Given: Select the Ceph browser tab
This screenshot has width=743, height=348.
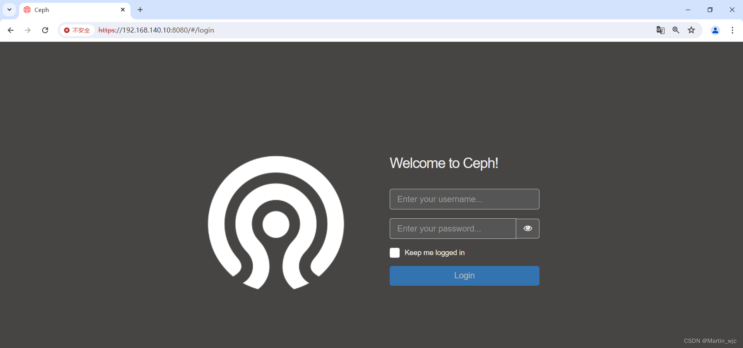Looking at the screenshot, I should pyautogui.click(x=75, y=10).
